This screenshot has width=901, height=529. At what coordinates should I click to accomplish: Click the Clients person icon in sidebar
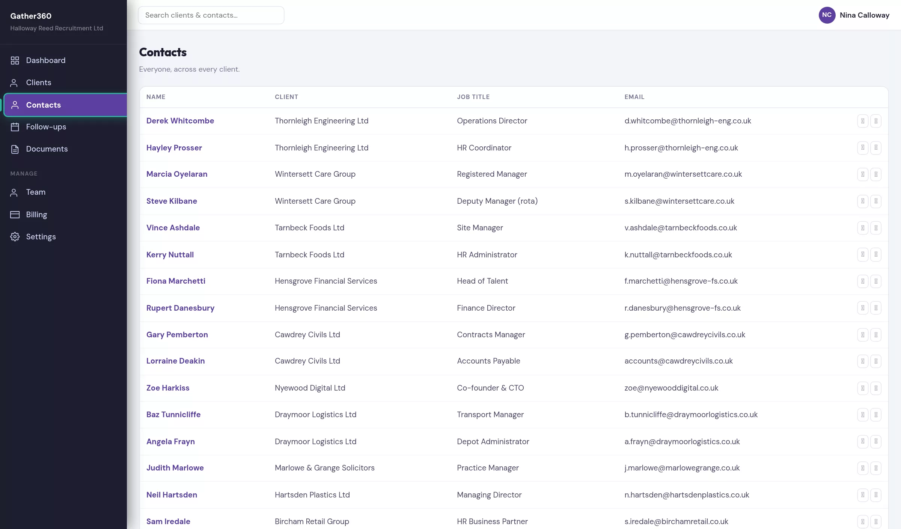click(14, 83)
